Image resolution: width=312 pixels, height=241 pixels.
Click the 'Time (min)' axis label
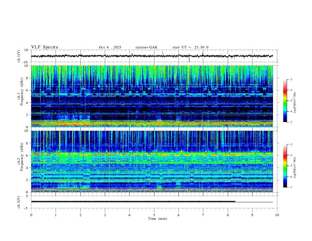tap(158, 219)
